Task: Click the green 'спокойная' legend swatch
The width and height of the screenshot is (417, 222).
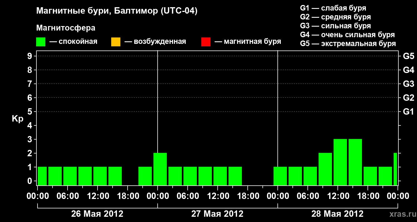Action: (41, 42)
